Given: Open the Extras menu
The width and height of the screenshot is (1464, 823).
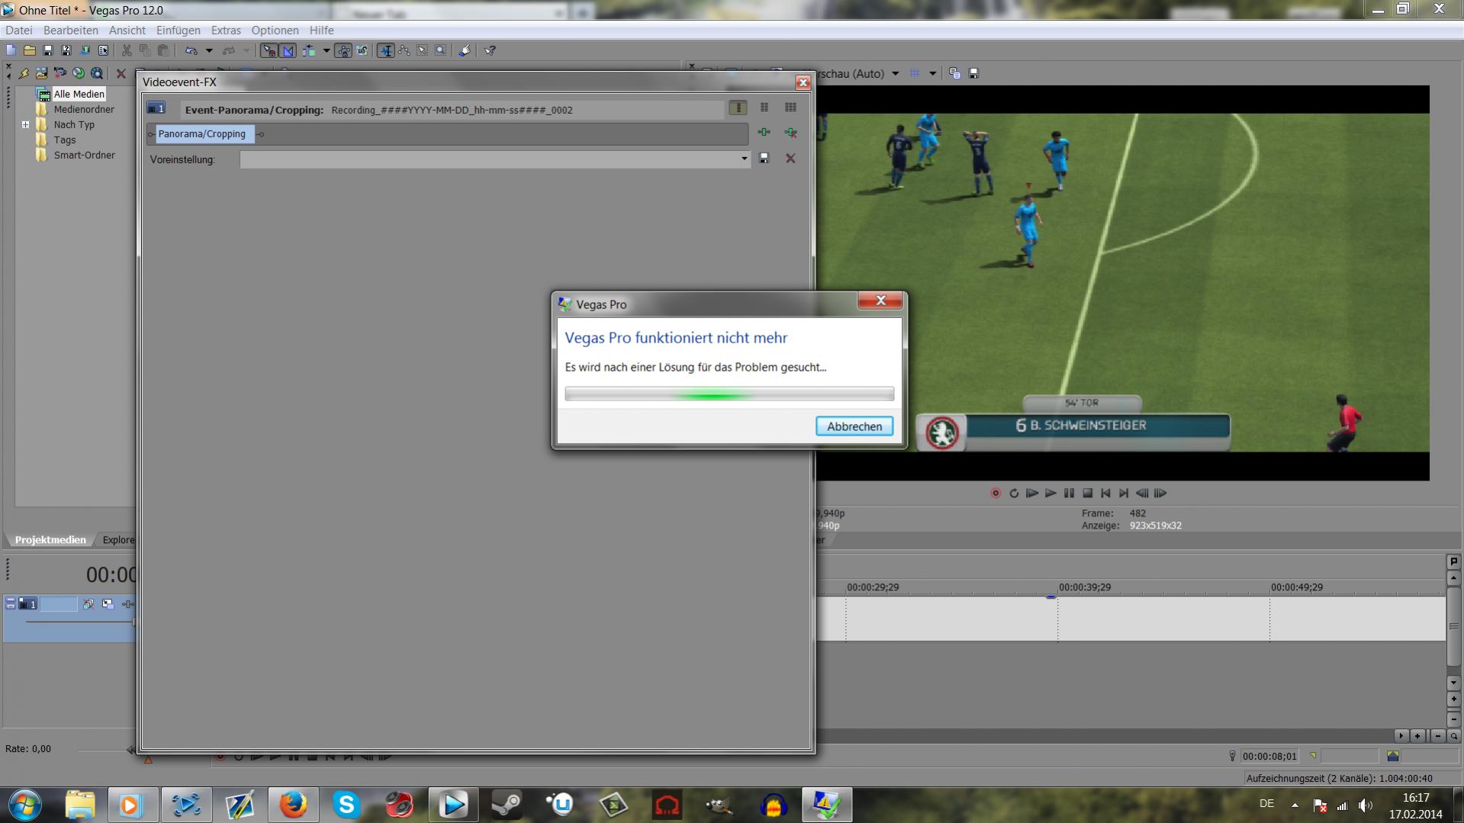Looking at the screenshot, I should [x=226, y=31].
